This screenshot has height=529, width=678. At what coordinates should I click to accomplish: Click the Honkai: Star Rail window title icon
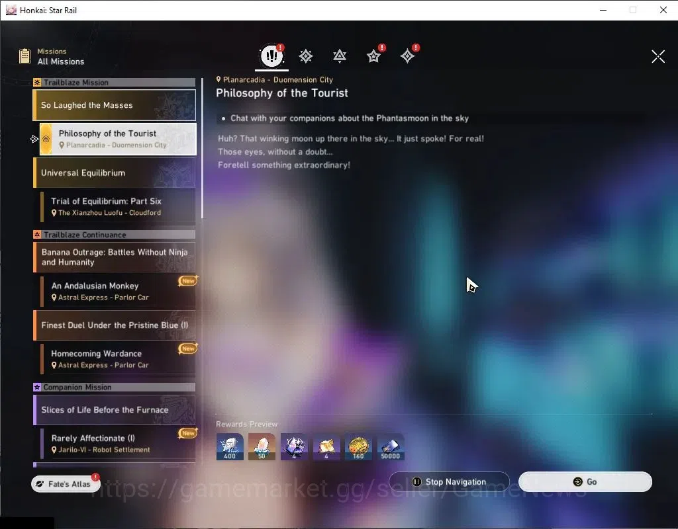click(x=11, y=10)
